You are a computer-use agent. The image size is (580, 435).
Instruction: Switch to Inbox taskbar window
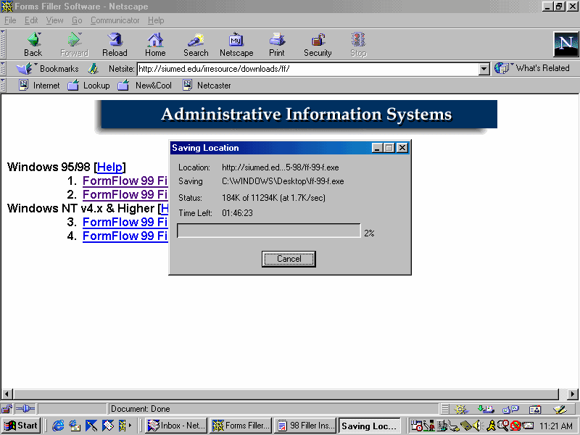(175, 426)
